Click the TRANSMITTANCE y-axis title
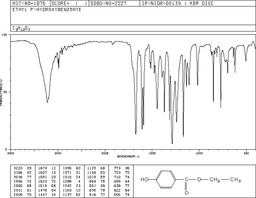This screenshot has height=198, width=256. 1,92
